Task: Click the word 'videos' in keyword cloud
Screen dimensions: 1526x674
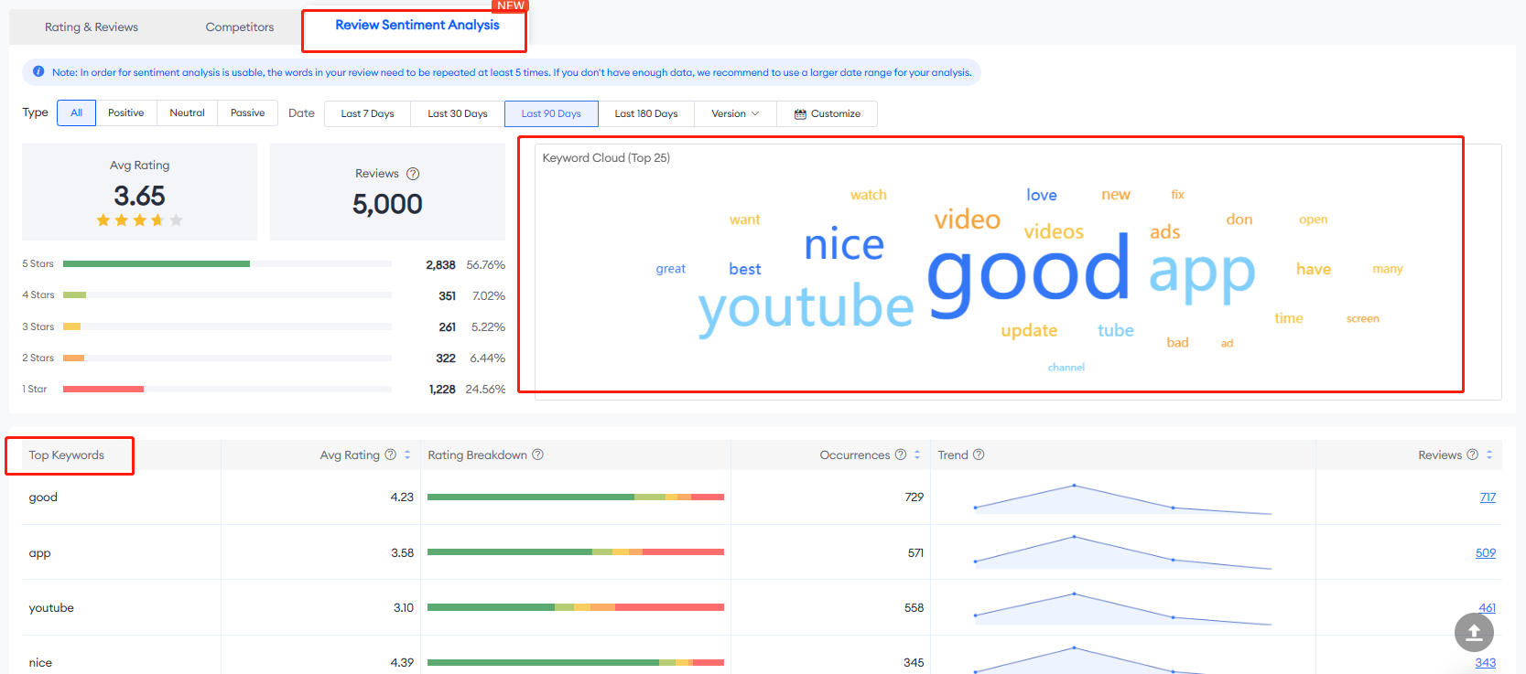Action: (1054, 231)
